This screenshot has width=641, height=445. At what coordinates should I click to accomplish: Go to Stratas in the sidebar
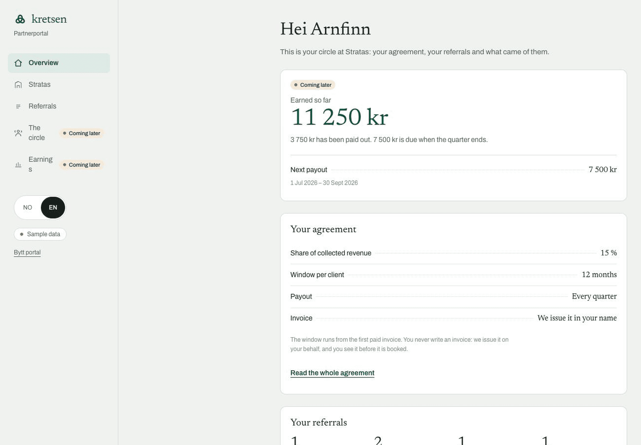(x=59, y=85)
